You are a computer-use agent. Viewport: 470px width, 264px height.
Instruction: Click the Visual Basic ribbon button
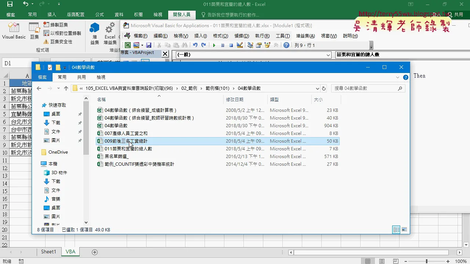14,31
